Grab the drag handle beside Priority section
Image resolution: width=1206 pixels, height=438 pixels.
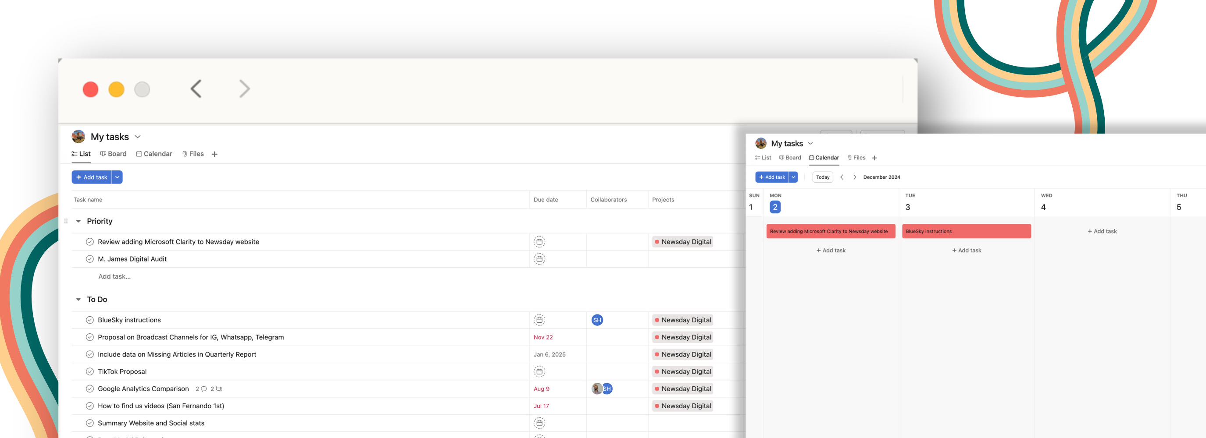pyautogui.click(x=65, y=221)
